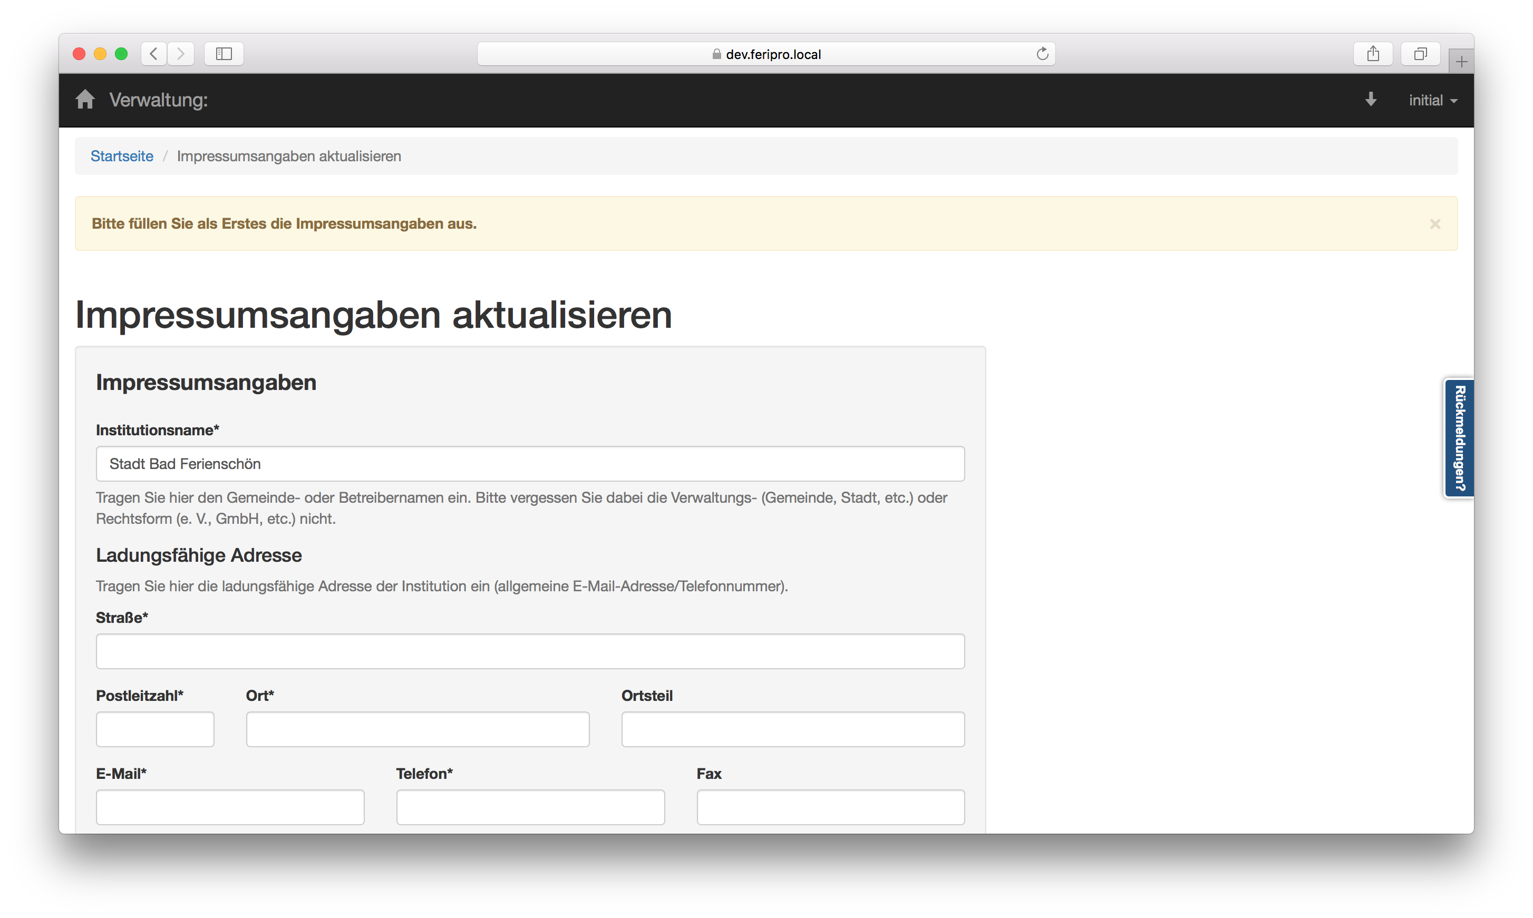Image resolution: width=1533 pixels, height=918 pixels.
Task: Open the Safari share icon
Action: [x=1373, y=54]
